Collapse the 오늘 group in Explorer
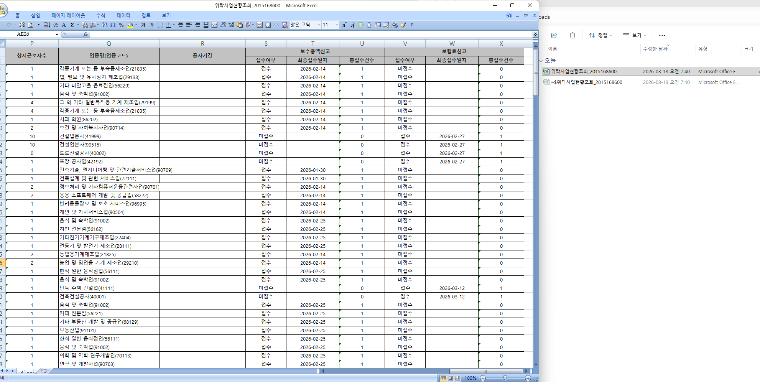The image size is (760, 382). (x=541, y=61)
